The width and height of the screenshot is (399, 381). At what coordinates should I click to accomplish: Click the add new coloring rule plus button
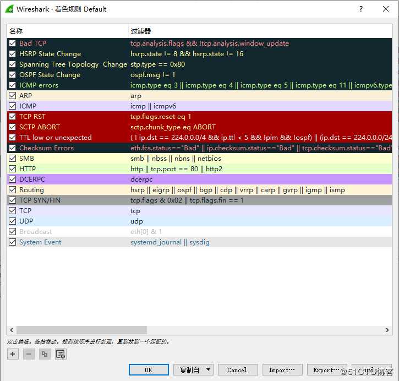tap(13, 354)
